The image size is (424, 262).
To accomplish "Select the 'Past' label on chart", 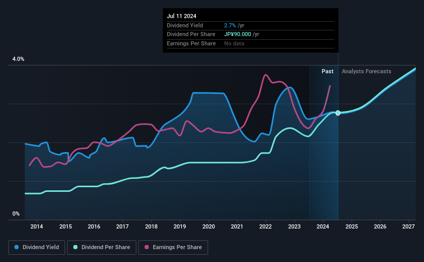I will tap(327, 71).
